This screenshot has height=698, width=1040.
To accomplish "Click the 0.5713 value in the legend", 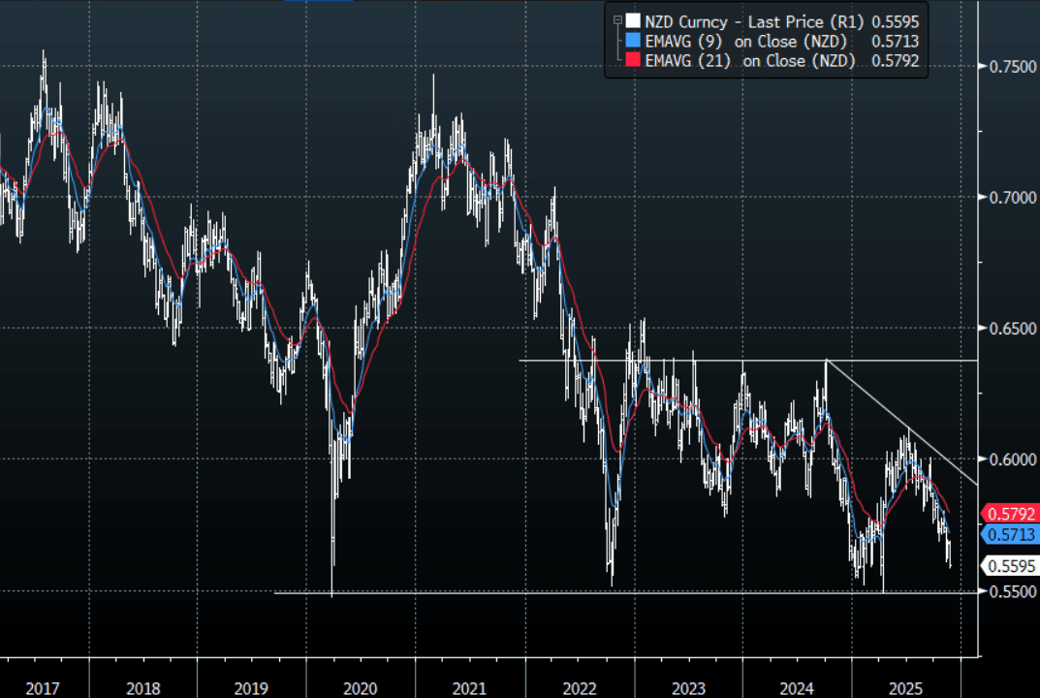I will click(895, 41).
